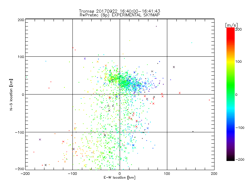Pick the black bottom end of the colorbar
Viewport: 252px width, 189px height.
pyautogui.click(x=231, y=159)
